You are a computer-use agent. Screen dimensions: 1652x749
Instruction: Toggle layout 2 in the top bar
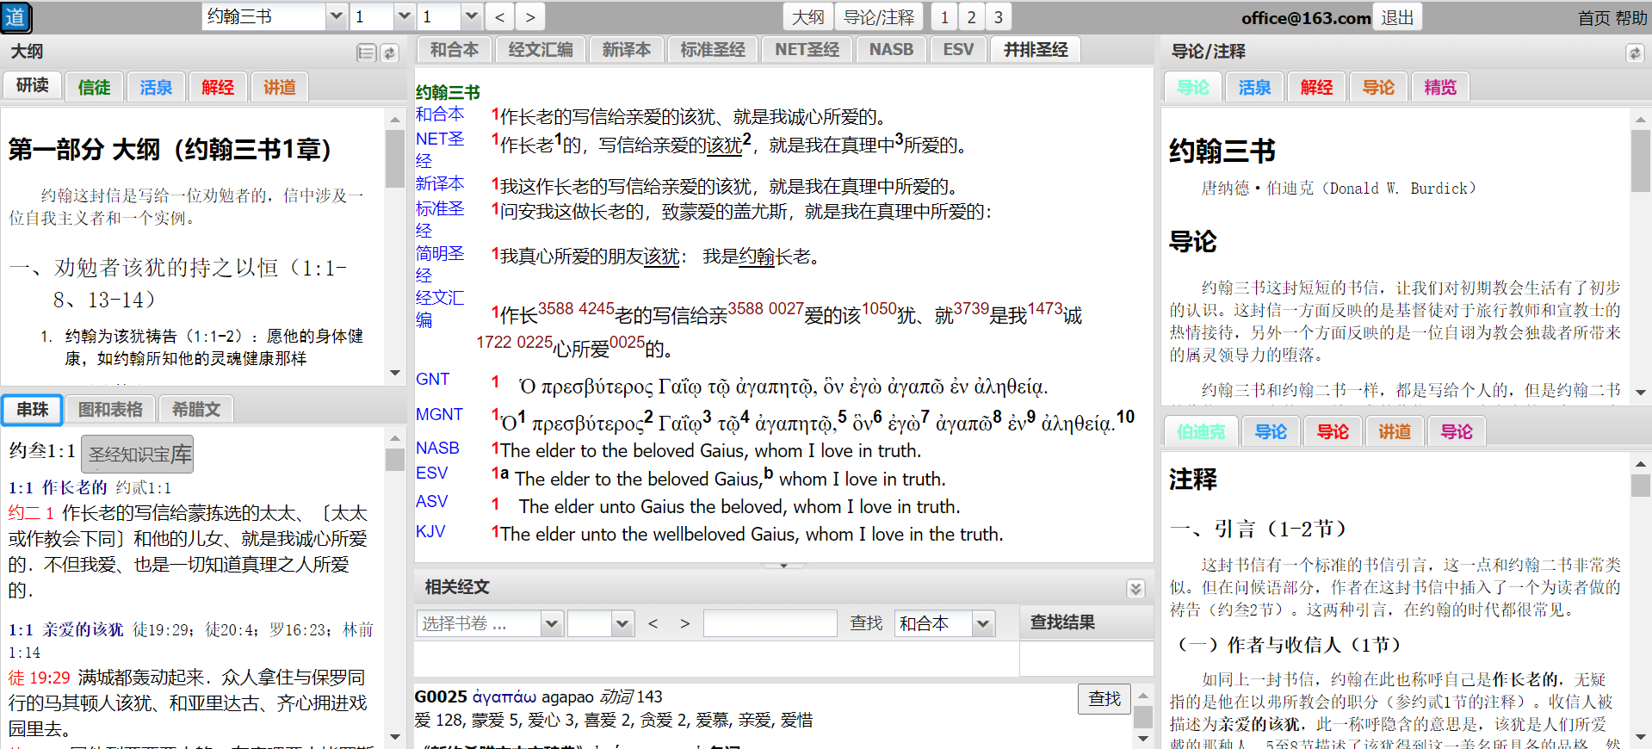pyautogui.click(x=971, y=17)
